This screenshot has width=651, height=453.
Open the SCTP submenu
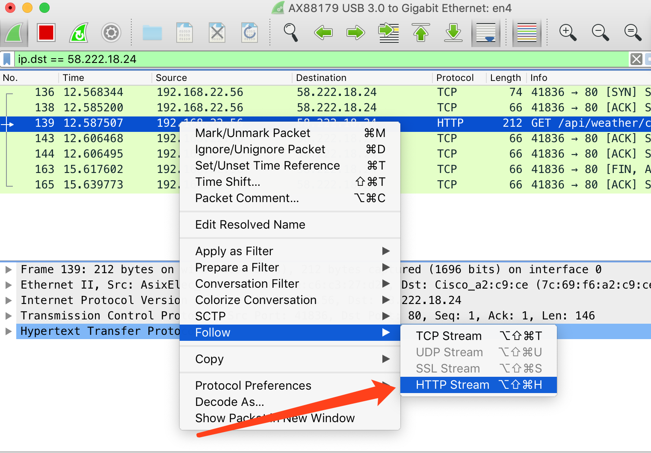[x=290, y=316]
